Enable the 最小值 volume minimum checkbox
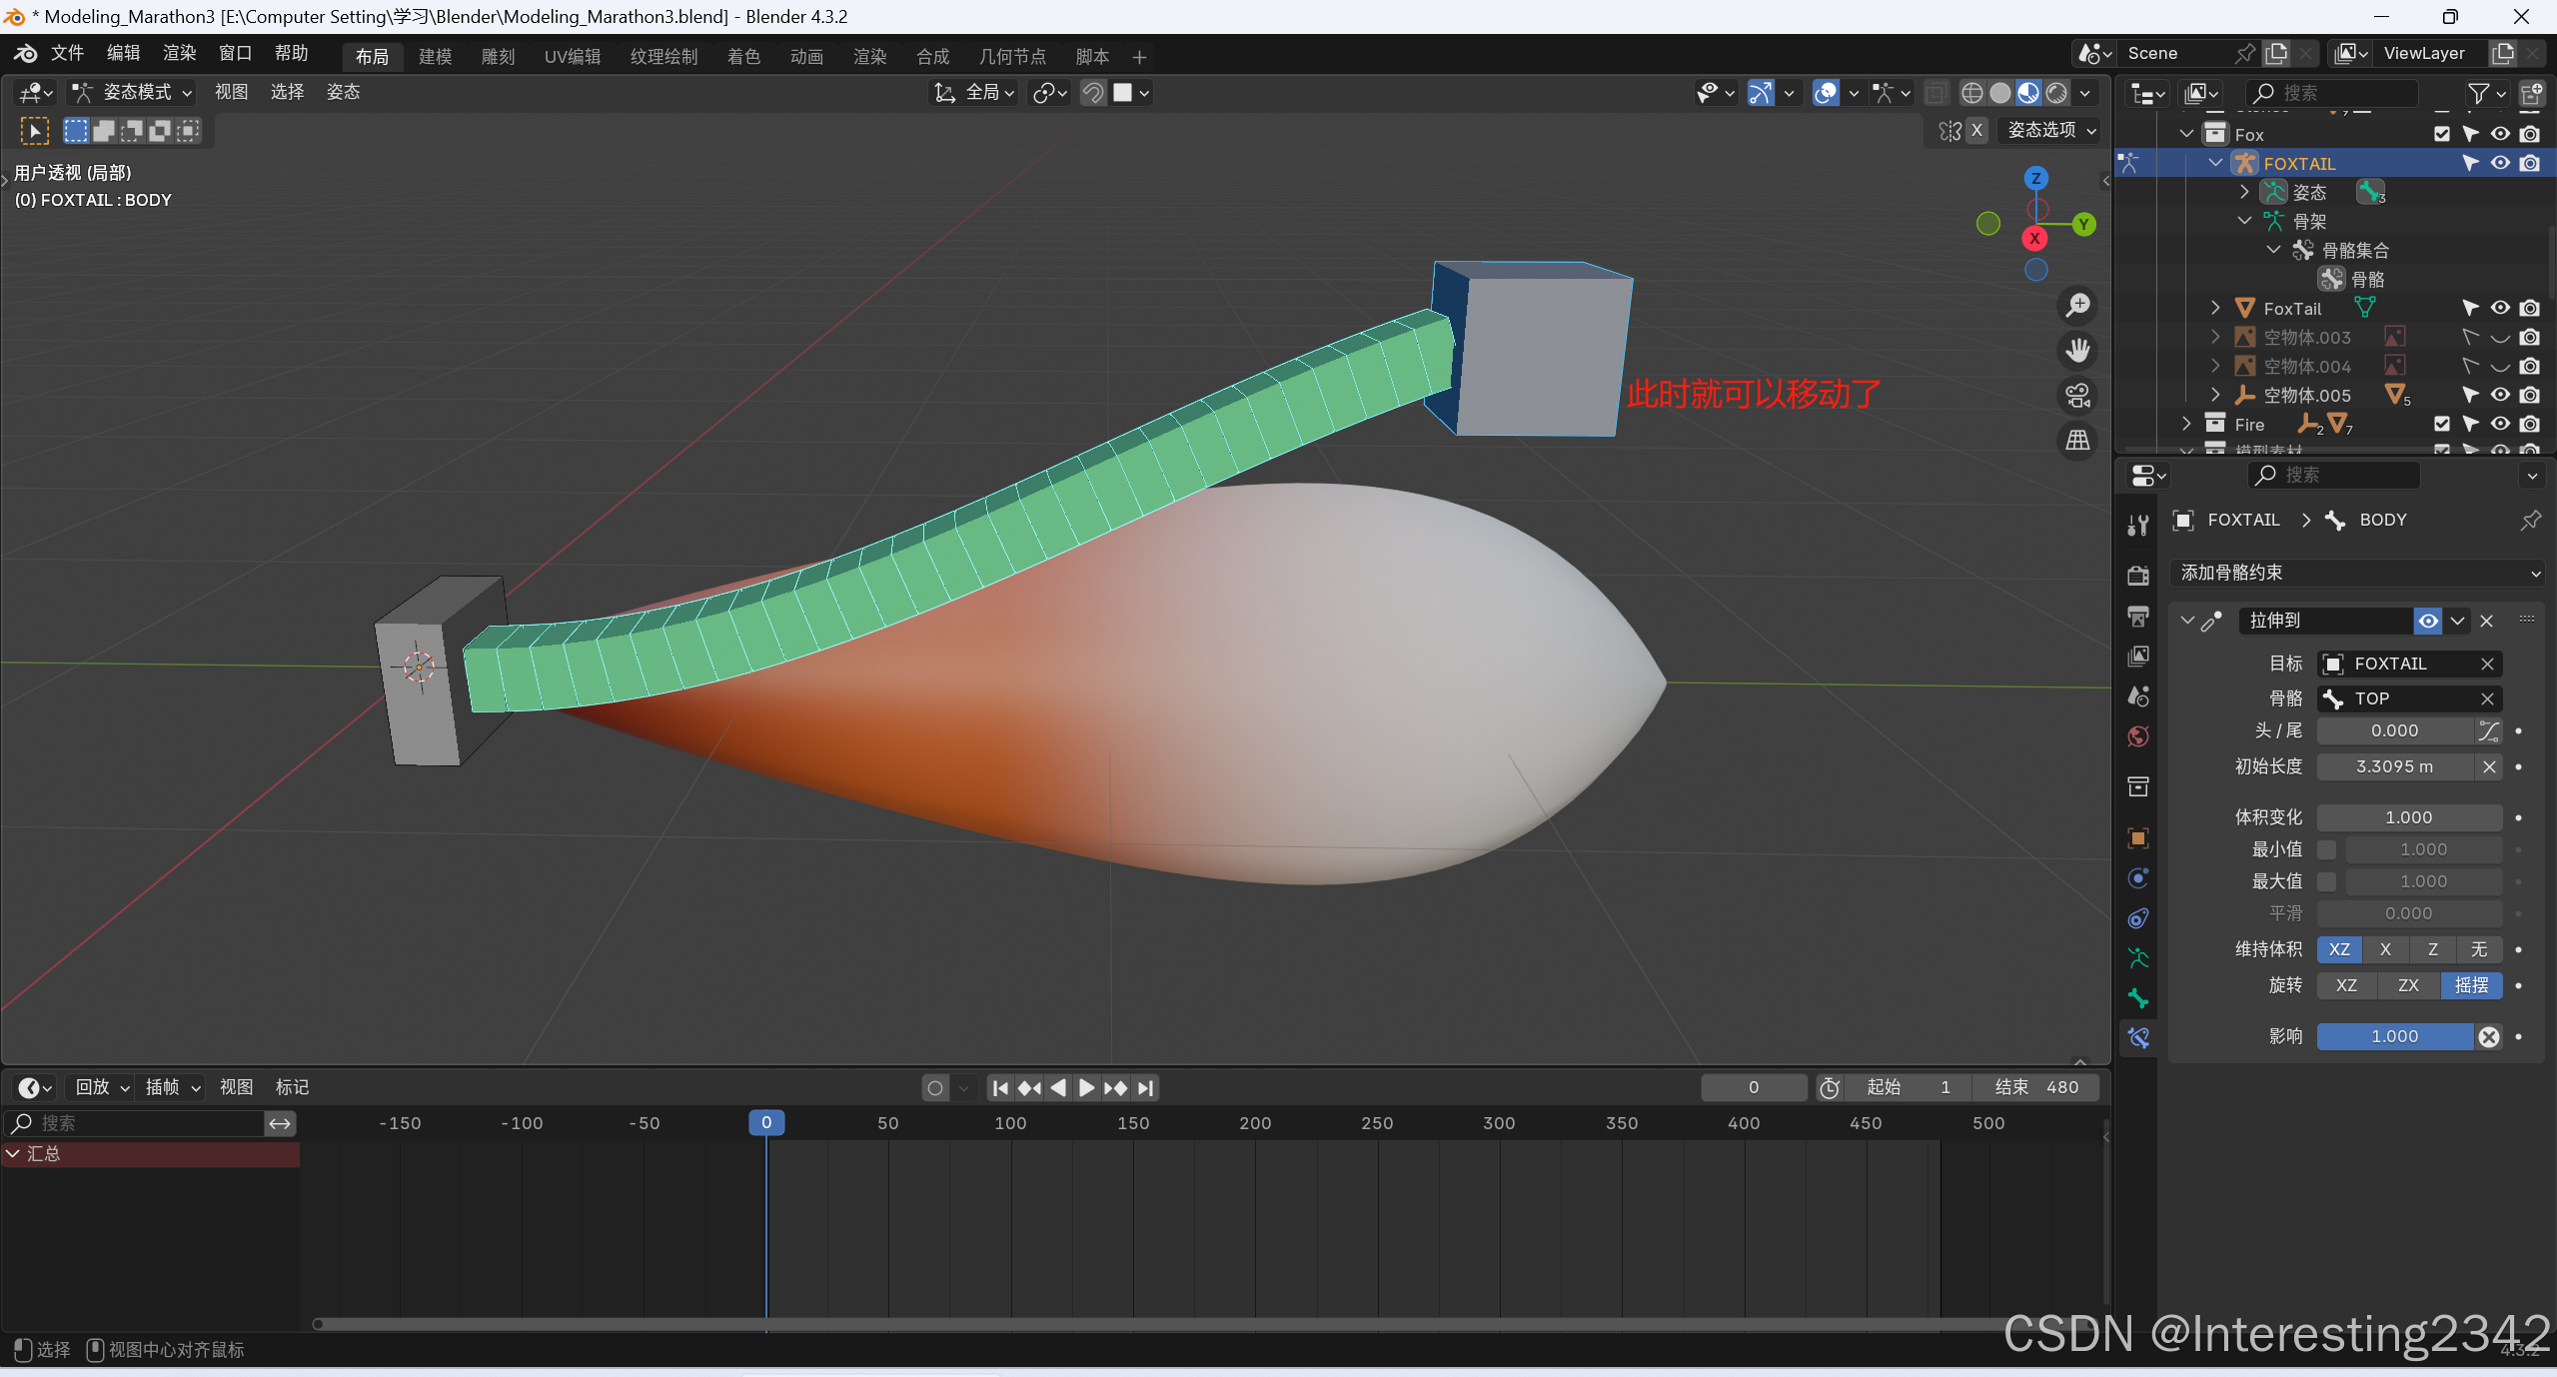Viewport: 2557px width, 1377px height. (x=2327, y=849)
